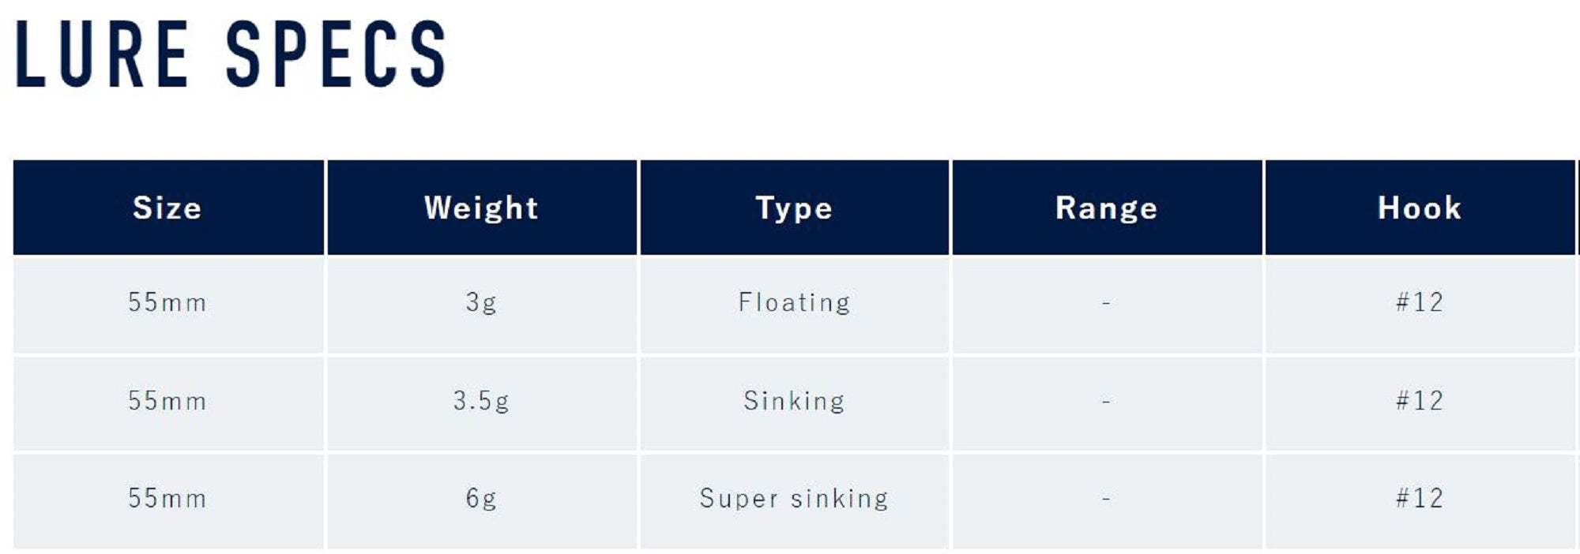The image size is (1580, 554).
Task: Click the 55mm size in Super sinking row
Action: point(167,499)
